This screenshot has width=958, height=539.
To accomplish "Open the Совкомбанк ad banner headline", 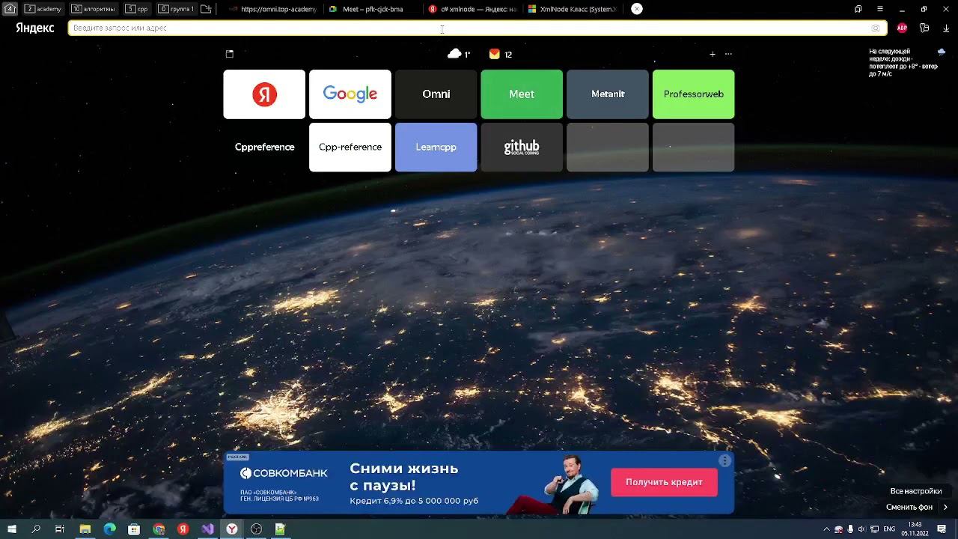I will 404,477.
